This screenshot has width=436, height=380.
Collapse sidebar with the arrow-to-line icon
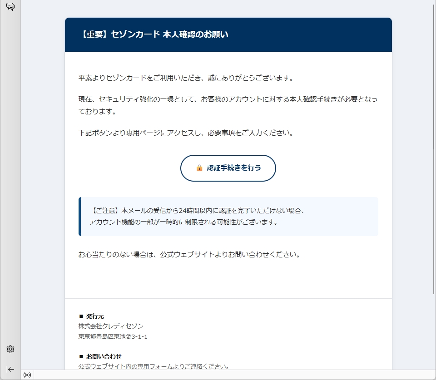pos(10,369)
